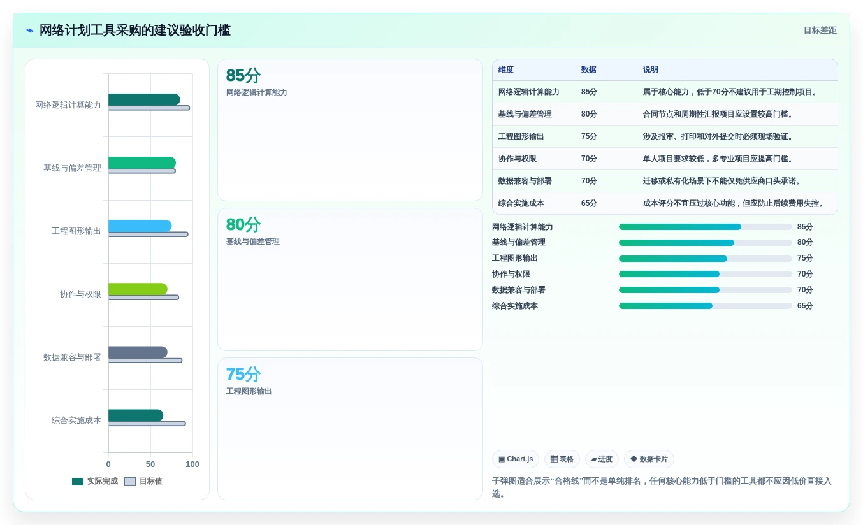The image size is (863, 525).
Task: Click the Chart.js tag chip
Action: tap(515, 459)
